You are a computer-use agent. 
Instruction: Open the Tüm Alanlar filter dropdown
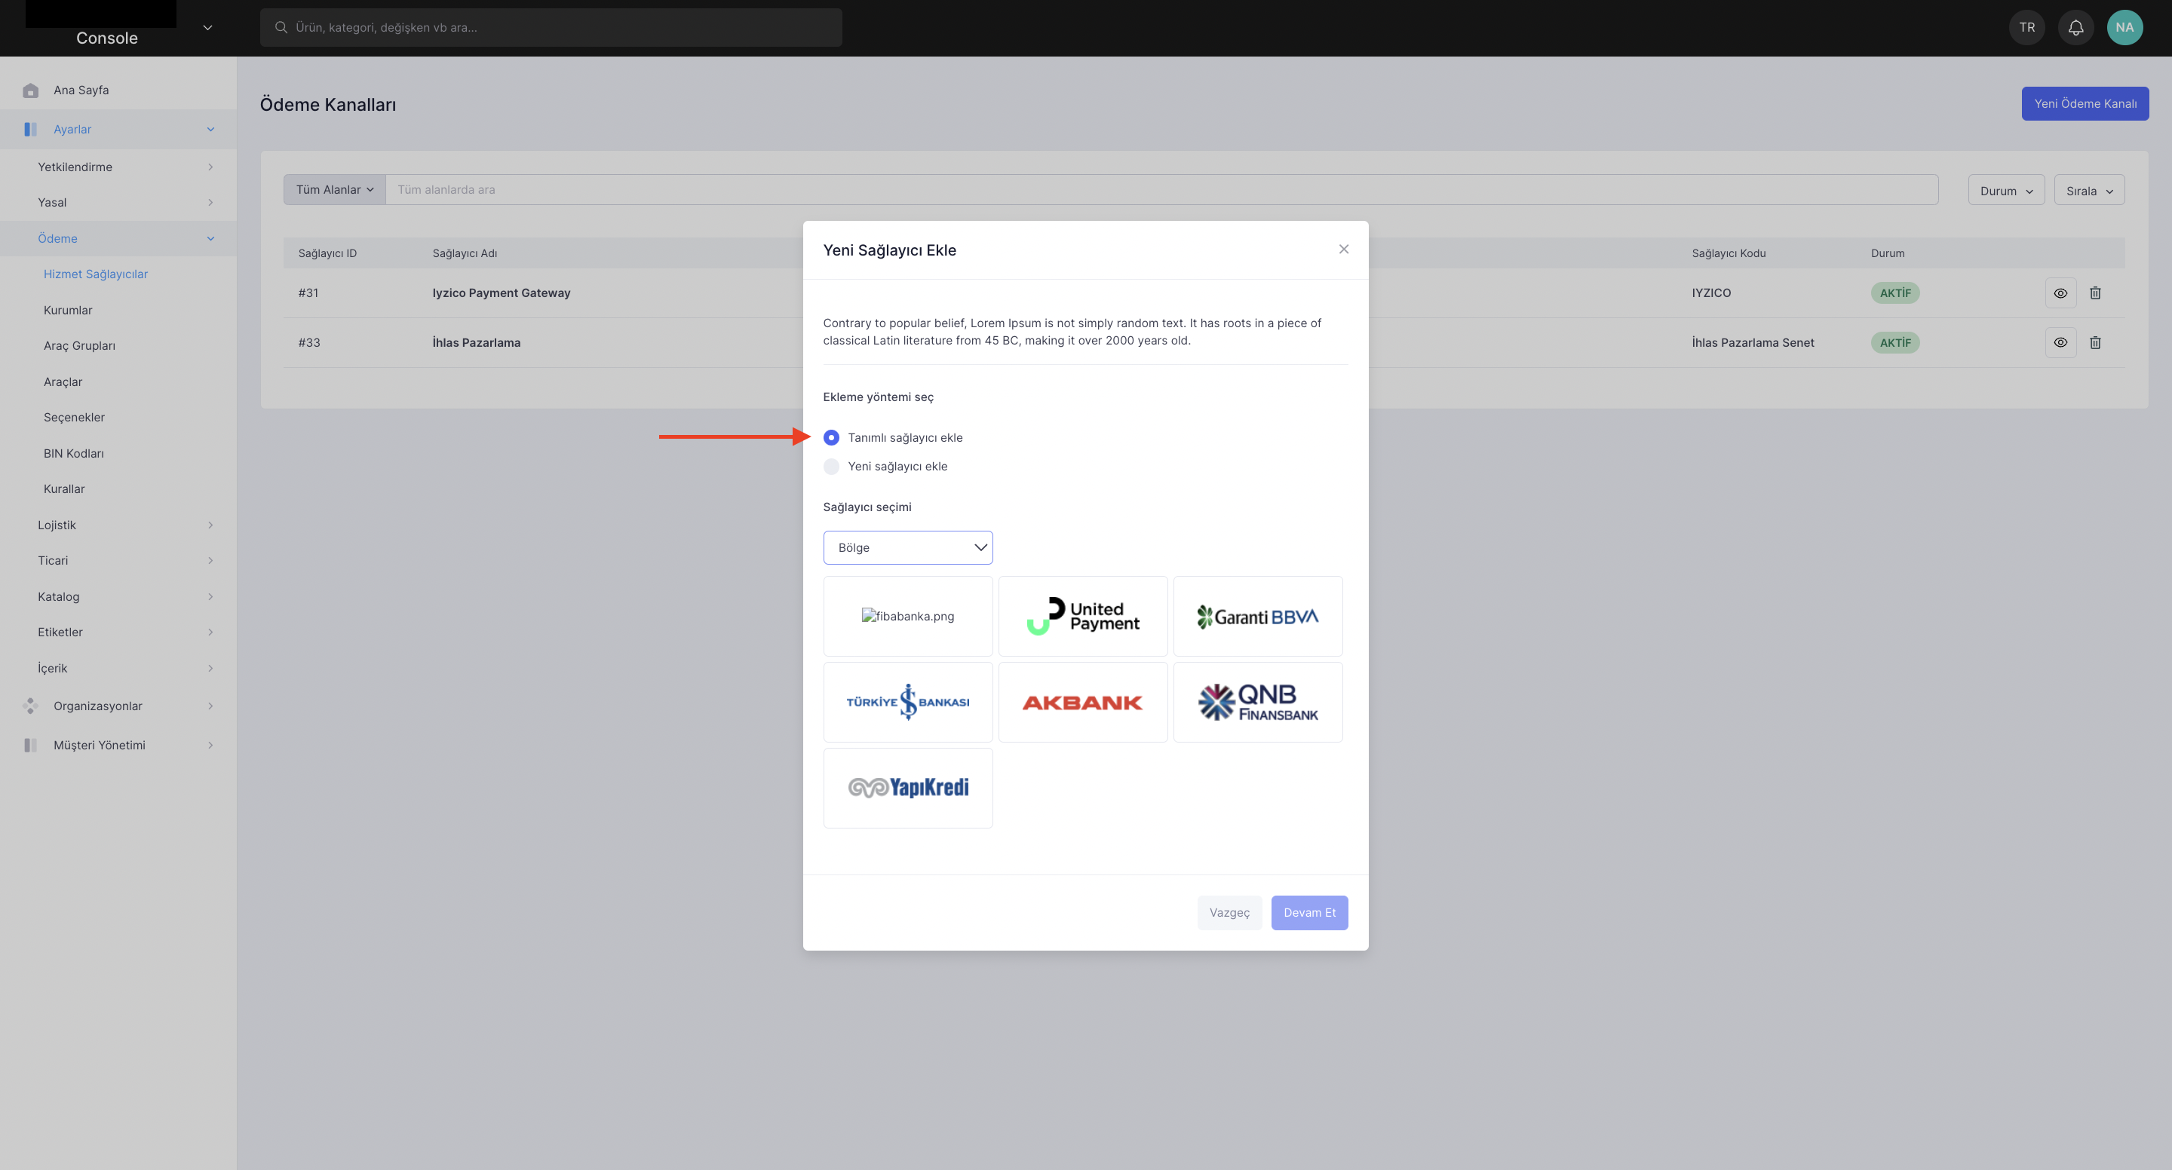(x=335, y=190)
